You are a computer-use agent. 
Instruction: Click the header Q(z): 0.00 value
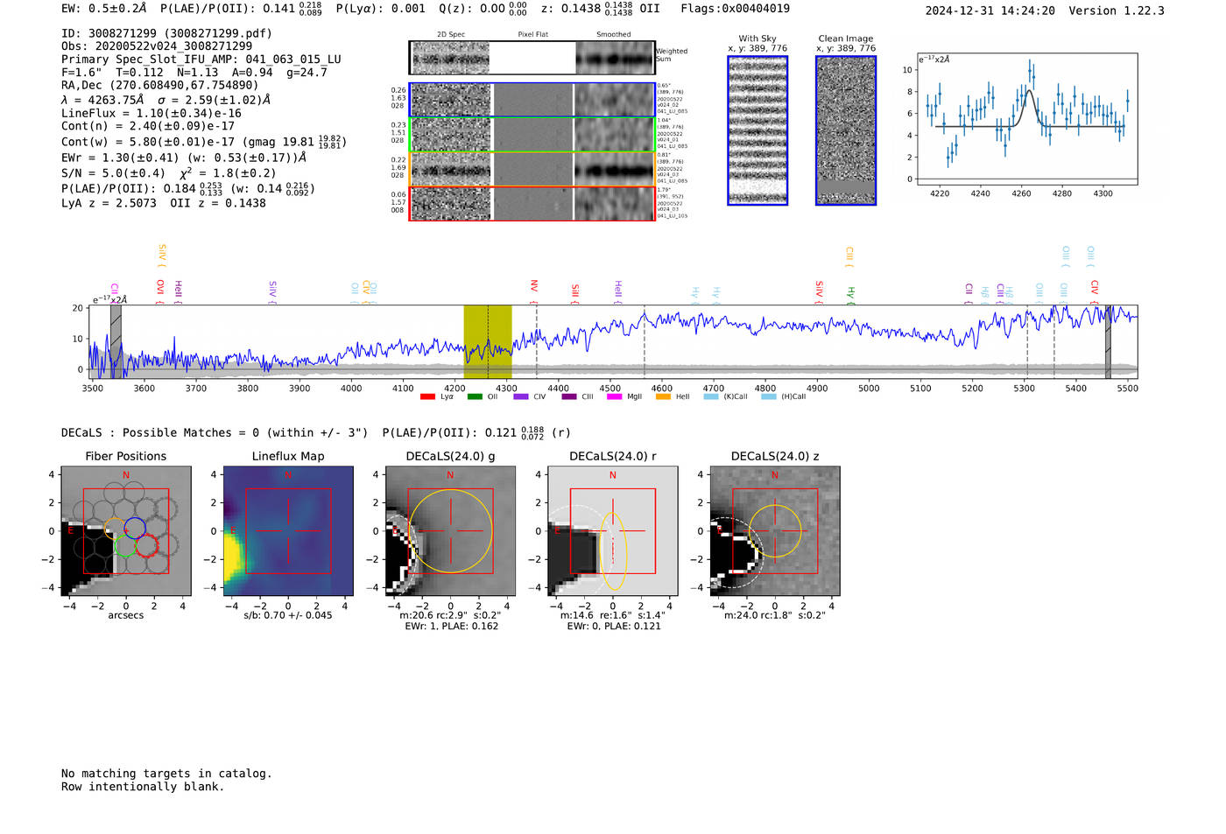coord(483,9)
